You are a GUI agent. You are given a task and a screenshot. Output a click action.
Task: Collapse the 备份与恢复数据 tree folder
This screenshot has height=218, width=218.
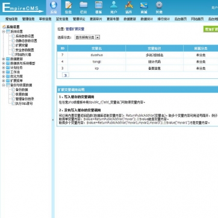pos(4,85)
